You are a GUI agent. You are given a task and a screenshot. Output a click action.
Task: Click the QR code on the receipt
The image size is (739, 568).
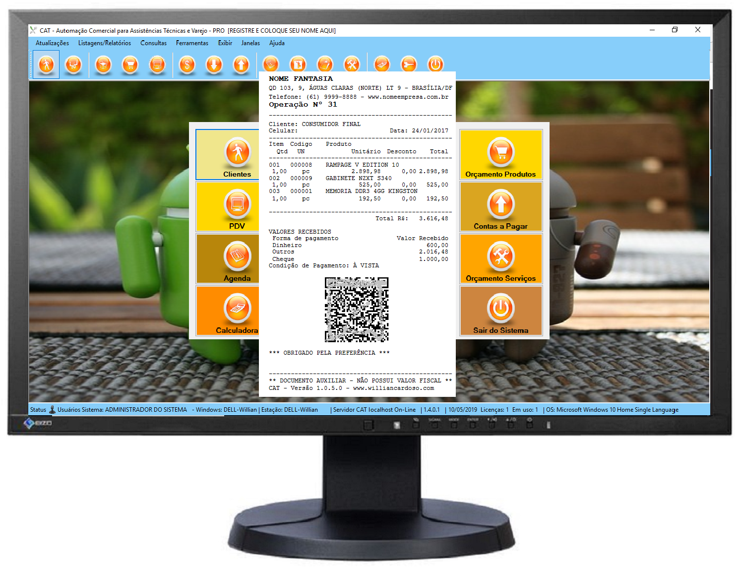pos(356,310)
